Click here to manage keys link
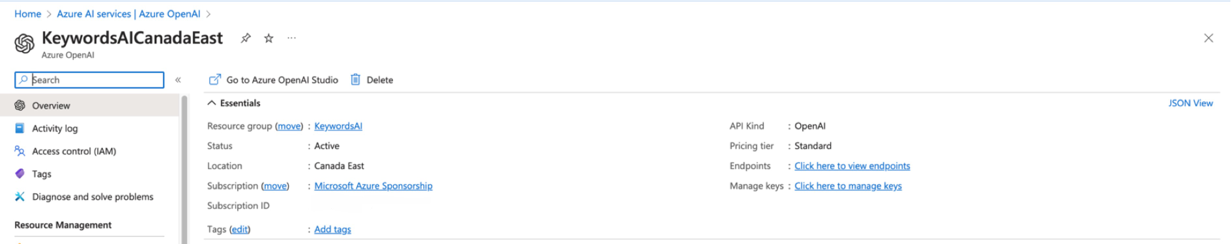Viewport: 1231px width, 244px height. tap(848, 186)
